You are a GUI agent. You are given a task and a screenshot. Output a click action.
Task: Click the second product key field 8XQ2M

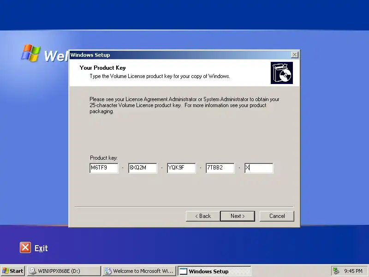tap(143, 168)
